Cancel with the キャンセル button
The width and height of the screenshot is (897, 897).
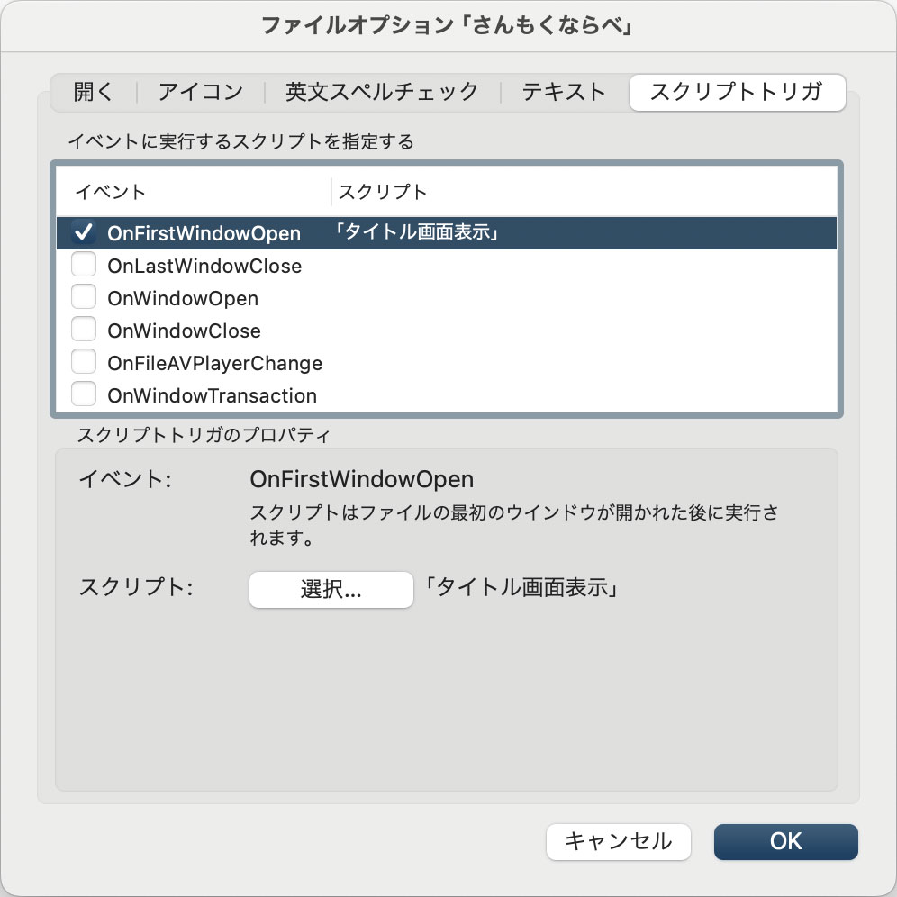click(619, 841)
